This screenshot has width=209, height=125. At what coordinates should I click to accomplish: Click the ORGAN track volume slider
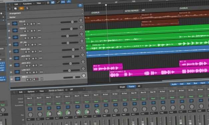click(70, 36)
